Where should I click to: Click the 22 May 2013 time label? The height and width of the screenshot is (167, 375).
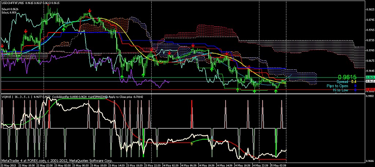click(x=9, y=165)
